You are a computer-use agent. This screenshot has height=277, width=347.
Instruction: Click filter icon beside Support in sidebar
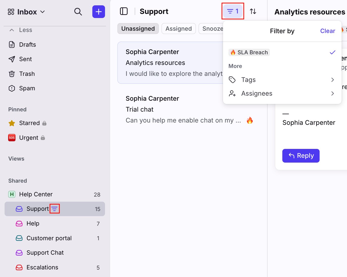(x=55, y=209)
